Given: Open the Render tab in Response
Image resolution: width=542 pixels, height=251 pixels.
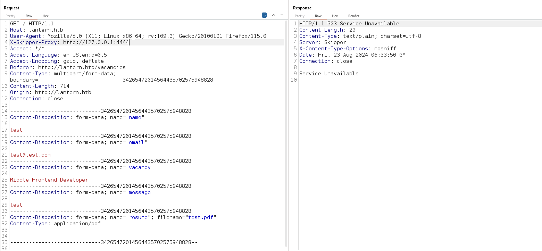Looking at the screenshot, I should (x=354, y=16).
